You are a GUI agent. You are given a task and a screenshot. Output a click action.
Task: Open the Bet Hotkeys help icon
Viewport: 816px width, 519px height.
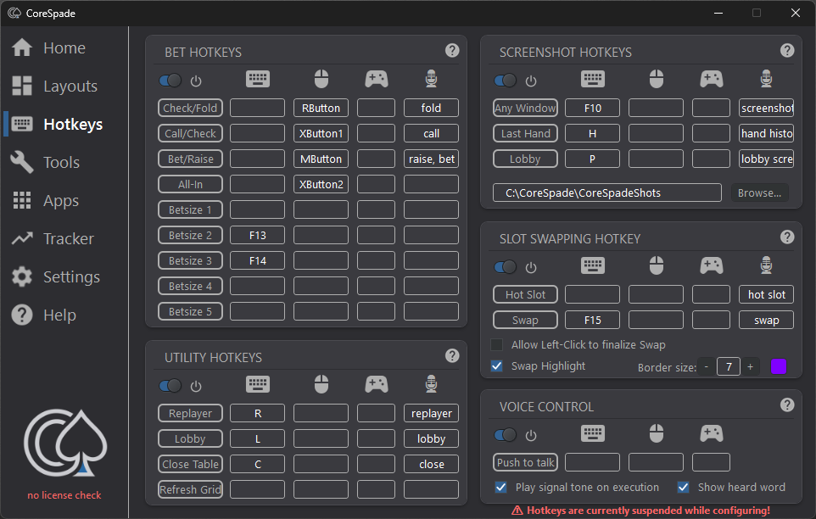tap(452, 50)
